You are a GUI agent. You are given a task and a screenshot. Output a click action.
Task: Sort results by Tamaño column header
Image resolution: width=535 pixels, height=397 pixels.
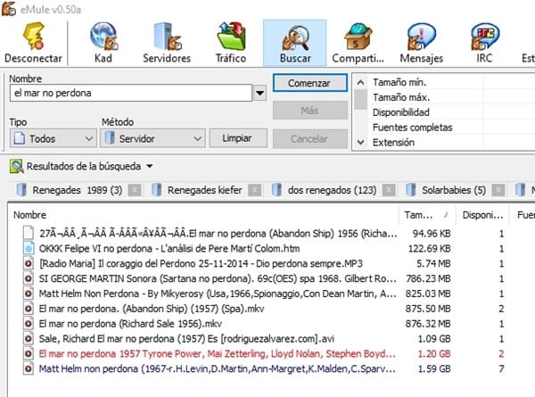(427, 215)
